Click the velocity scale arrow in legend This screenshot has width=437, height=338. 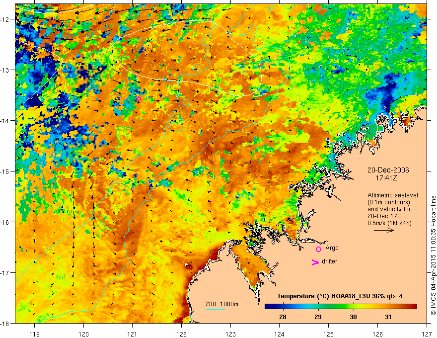tap(384, 230)
